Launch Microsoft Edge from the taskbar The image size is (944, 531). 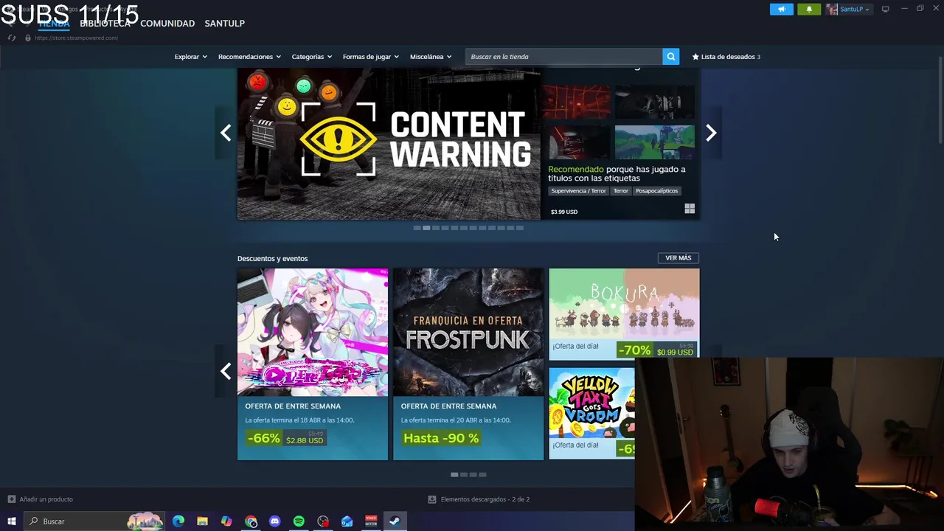click(178, 521)
